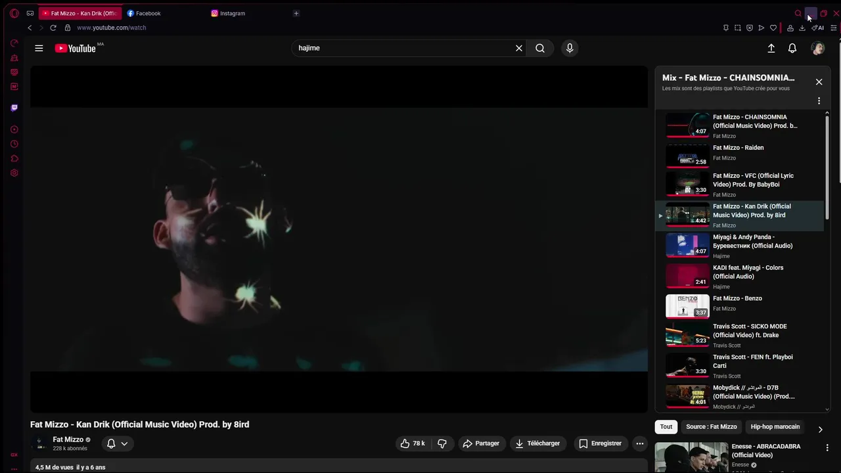The image size is (841, 473).
Task: Open the Easy Setup sliders icon
Action: point(834,28)
